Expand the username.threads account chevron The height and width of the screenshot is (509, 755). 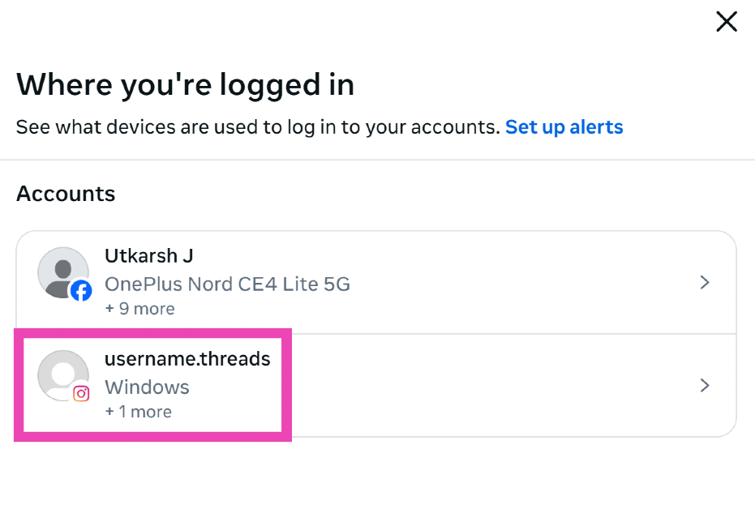(705, 386)
